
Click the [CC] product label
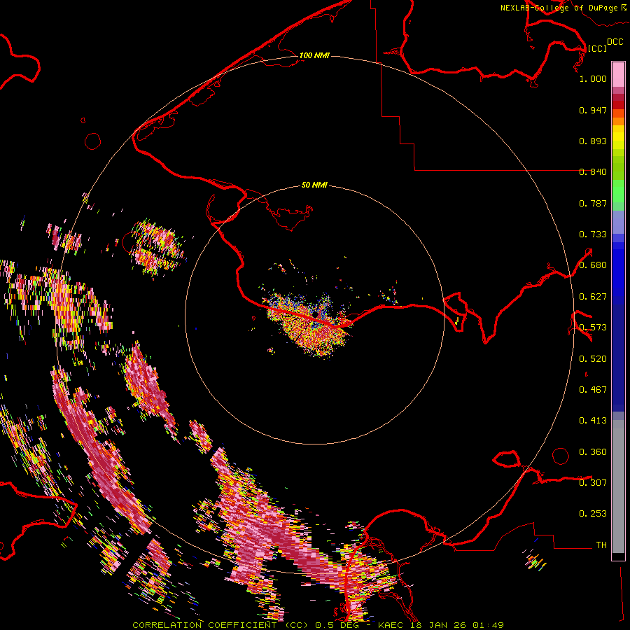tap(597, 48)
